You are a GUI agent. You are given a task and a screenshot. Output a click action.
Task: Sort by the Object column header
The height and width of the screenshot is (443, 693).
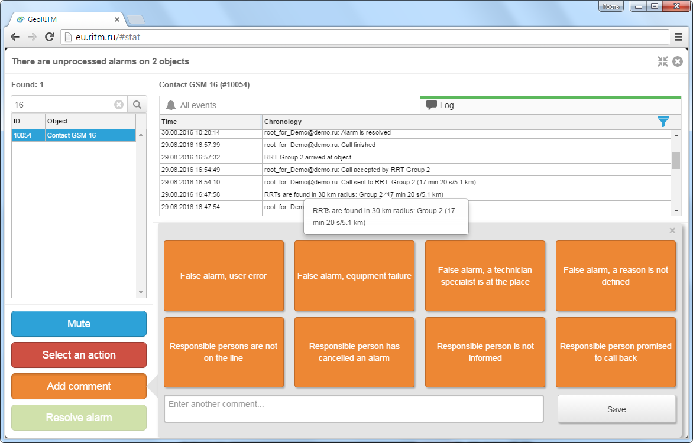point(90,121)
